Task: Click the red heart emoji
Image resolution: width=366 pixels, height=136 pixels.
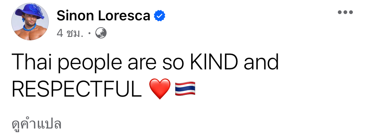Action: [160, 89]
